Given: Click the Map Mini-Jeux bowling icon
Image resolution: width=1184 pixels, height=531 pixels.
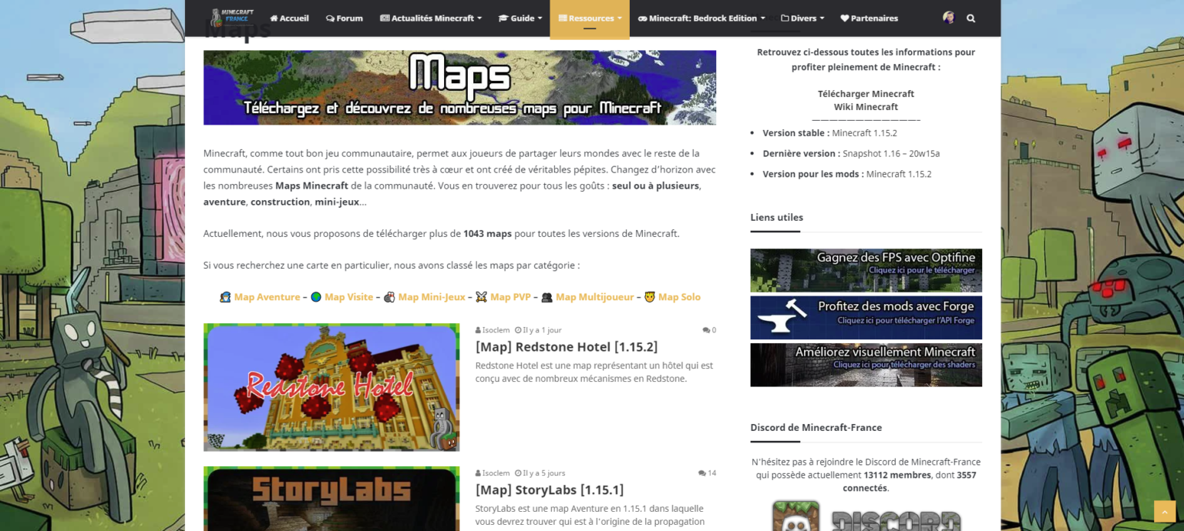Looking at the screenshot, I should click(390, 296).
